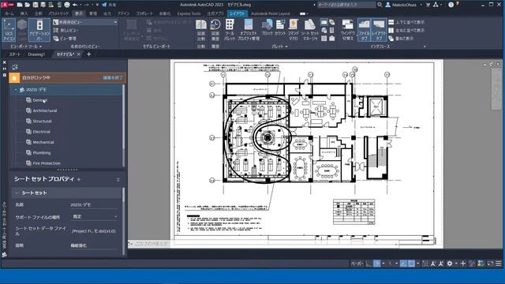Select the Fire Protection subset in tree
Viewport: 505px width, 284px height.
(x=47, y=163)
